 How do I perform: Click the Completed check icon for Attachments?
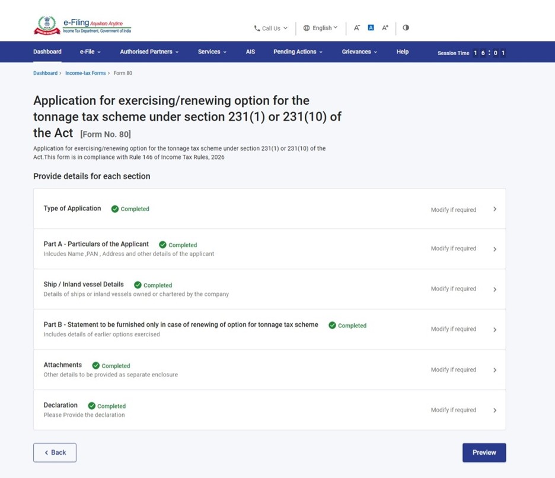[x=95, y=366]
